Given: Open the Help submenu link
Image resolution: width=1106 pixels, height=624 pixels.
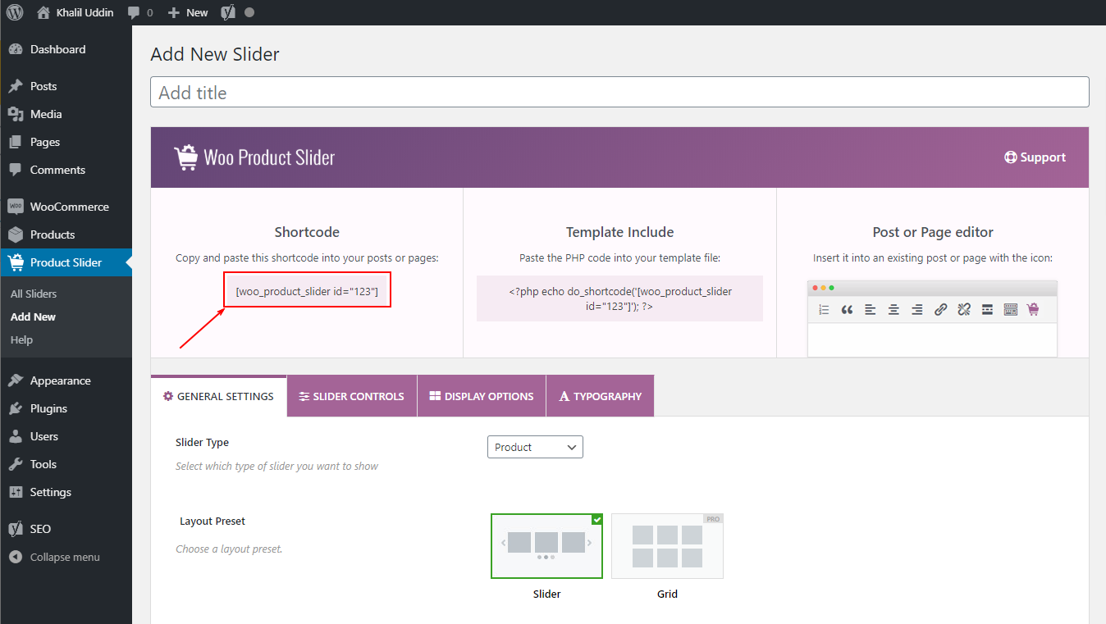Looking at the screenshot, I should pos(21,339).
